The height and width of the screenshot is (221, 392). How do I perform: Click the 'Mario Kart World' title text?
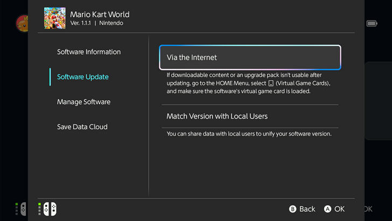point(100,15)
